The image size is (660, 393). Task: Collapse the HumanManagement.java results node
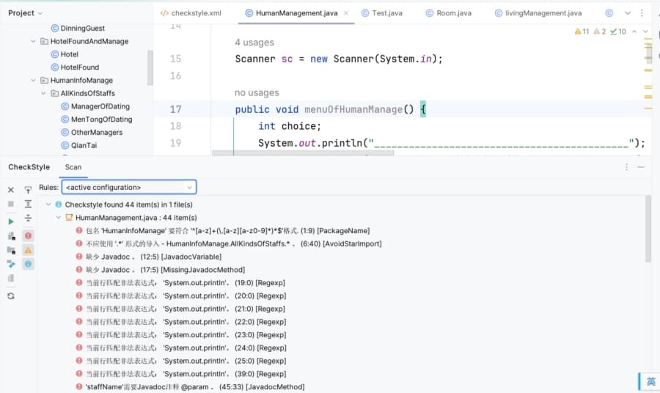(59, 218)
